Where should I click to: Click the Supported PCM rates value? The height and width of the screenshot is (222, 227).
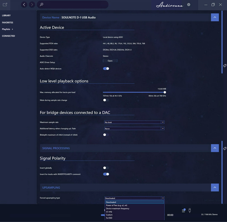[124, 44]
